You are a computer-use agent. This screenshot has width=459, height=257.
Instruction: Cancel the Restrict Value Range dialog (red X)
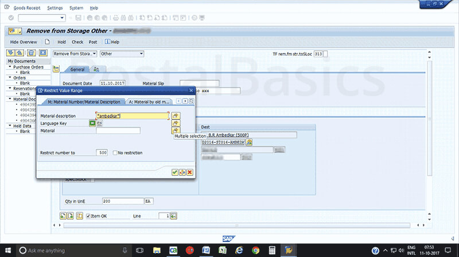[189, 172]
